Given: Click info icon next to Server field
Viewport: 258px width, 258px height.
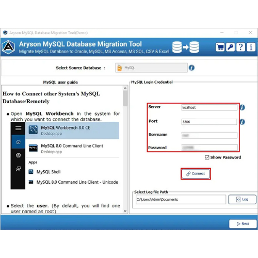Looking at the screenshot, I should coord(243,107).
